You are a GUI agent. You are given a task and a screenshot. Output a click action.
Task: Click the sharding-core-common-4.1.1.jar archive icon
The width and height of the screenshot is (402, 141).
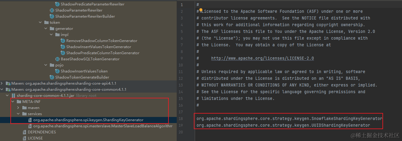click(x=13, y=95)
